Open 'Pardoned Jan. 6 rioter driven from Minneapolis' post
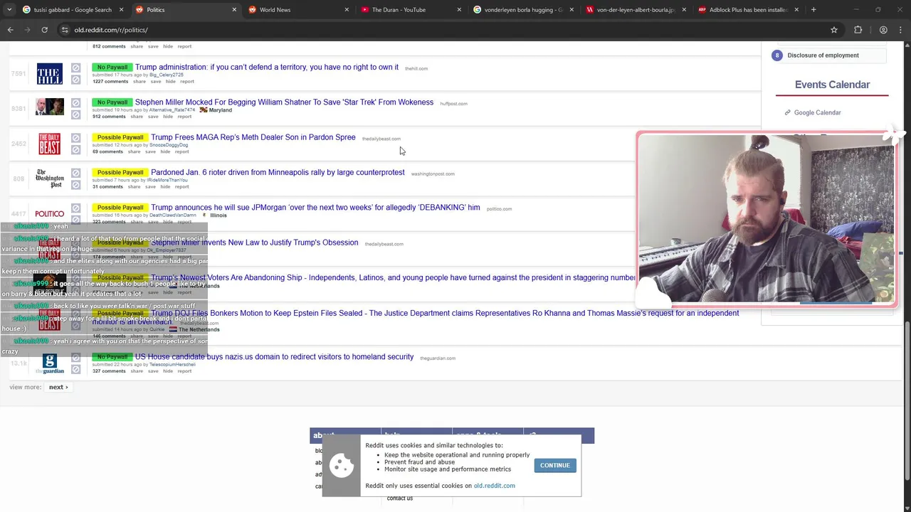The height and width of the screenshot is (512, 911). tap(278, 172)
